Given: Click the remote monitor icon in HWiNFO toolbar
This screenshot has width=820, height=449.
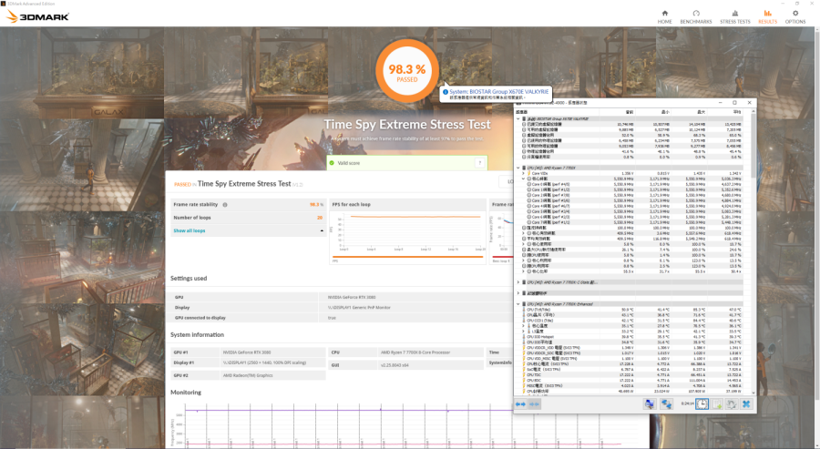Looking at the screenshot, I should (x=650, y=404).
